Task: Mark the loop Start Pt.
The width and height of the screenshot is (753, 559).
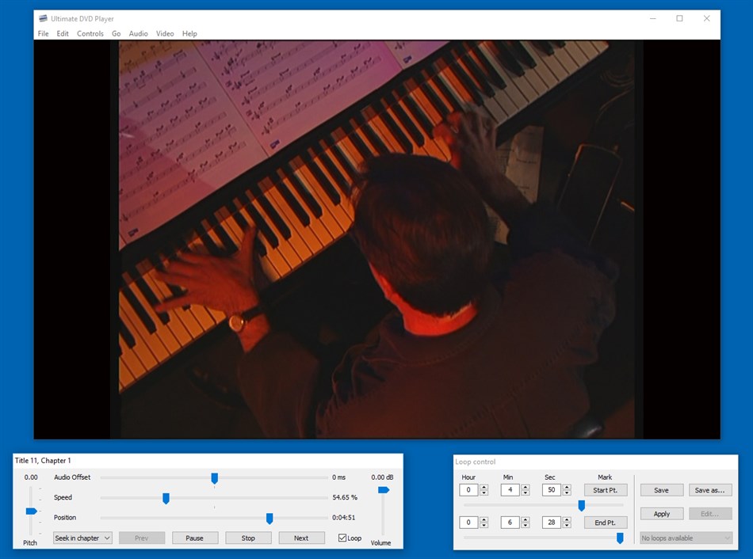Action: [x=605, y=489]
